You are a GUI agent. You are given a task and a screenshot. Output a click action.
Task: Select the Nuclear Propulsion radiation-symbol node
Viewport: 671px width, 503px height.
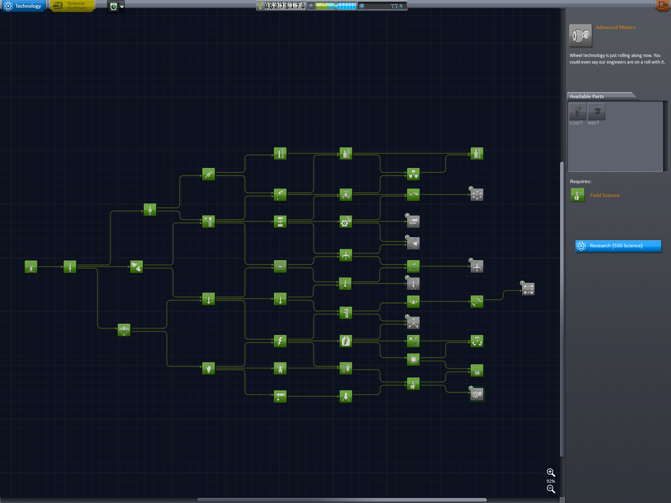[413, 174]
